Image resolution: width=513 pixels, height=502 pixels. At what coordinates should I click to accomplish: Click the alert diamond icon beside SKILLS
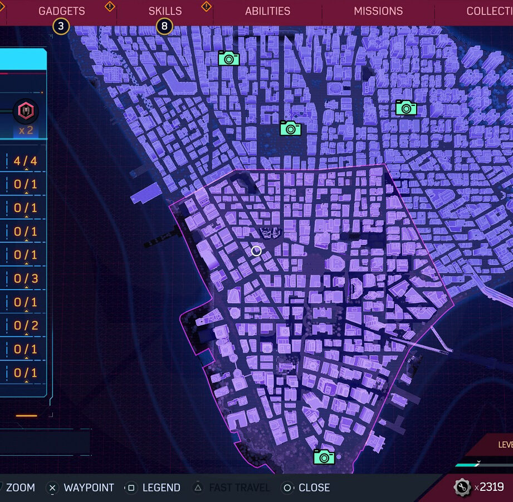tap(206, 6)
